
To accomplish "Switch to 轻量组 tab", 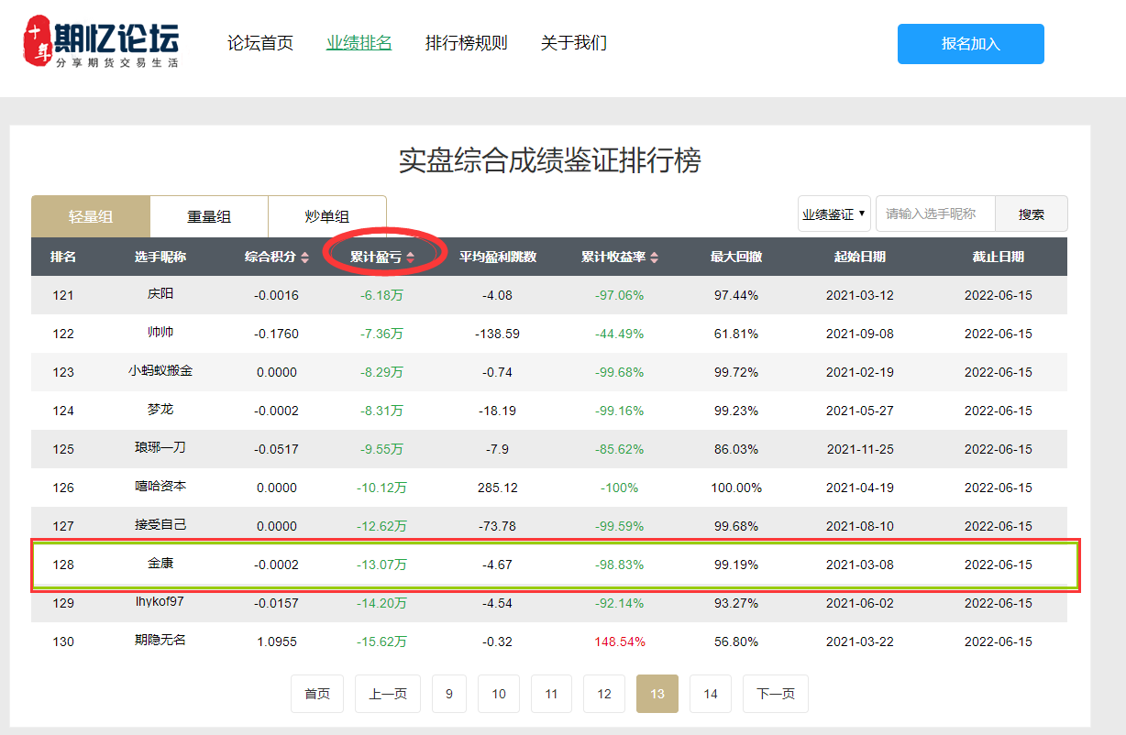I will point(91,217).
